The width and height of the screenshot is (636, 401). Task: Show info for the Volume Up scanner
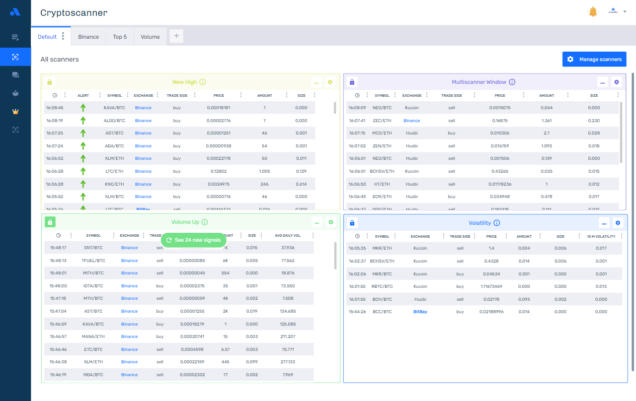(205, 222)
